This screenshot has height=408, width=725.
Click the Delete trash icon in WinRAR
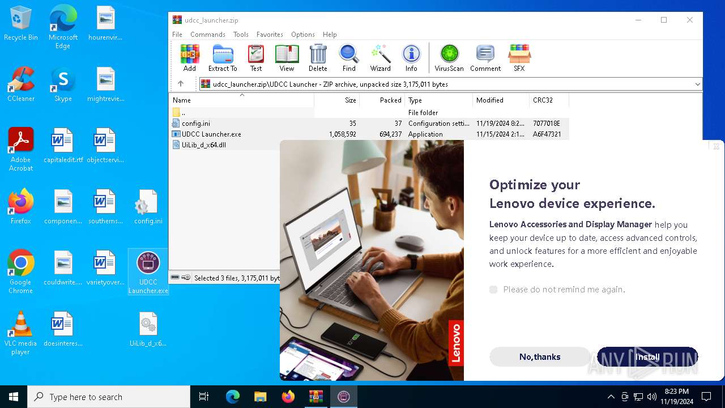[318, 58]
